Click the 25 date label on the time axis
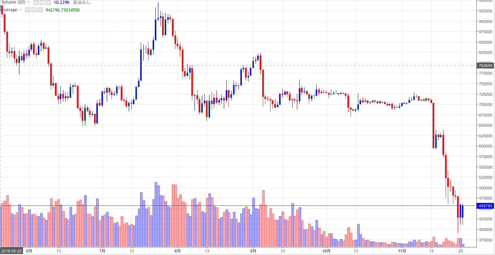Viewport: 495px width, 255px height. click(461, 251)
